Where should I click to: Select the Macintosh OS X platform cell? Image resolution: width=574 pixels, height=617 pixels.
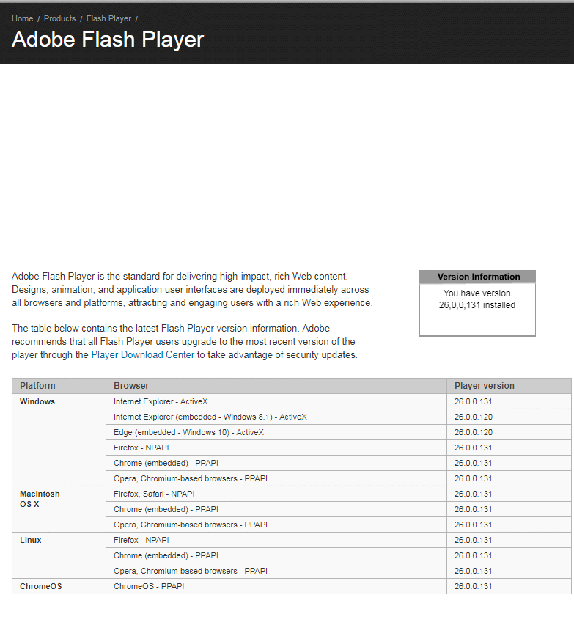tap(59, 509)
